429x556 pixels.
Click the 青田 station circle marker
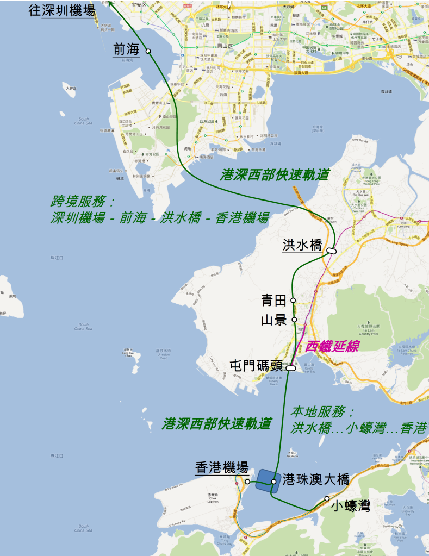pos(293,301)
